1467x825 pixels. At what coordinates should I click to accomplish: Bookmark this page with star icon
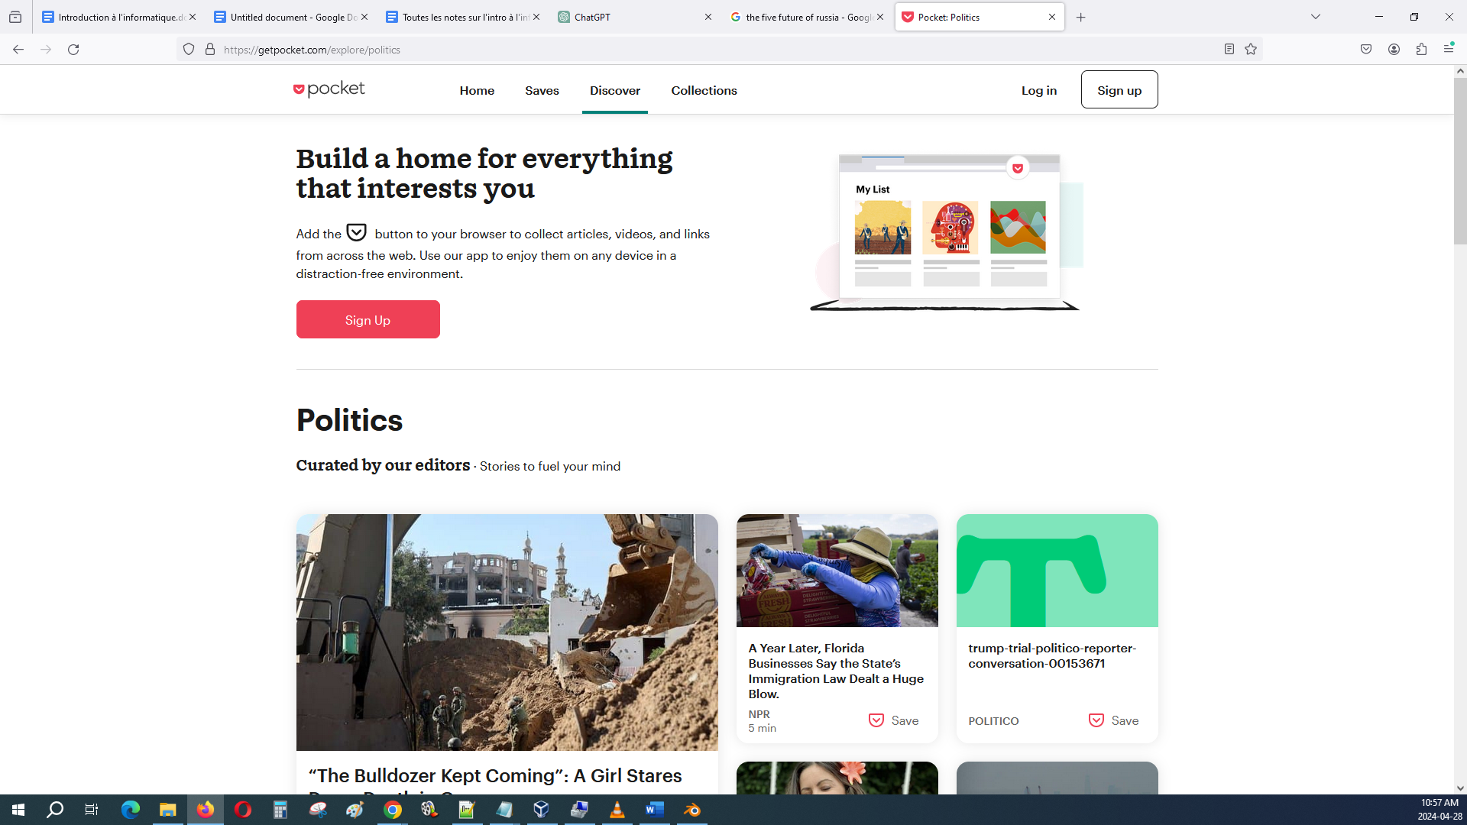(x=1251, y=50)
